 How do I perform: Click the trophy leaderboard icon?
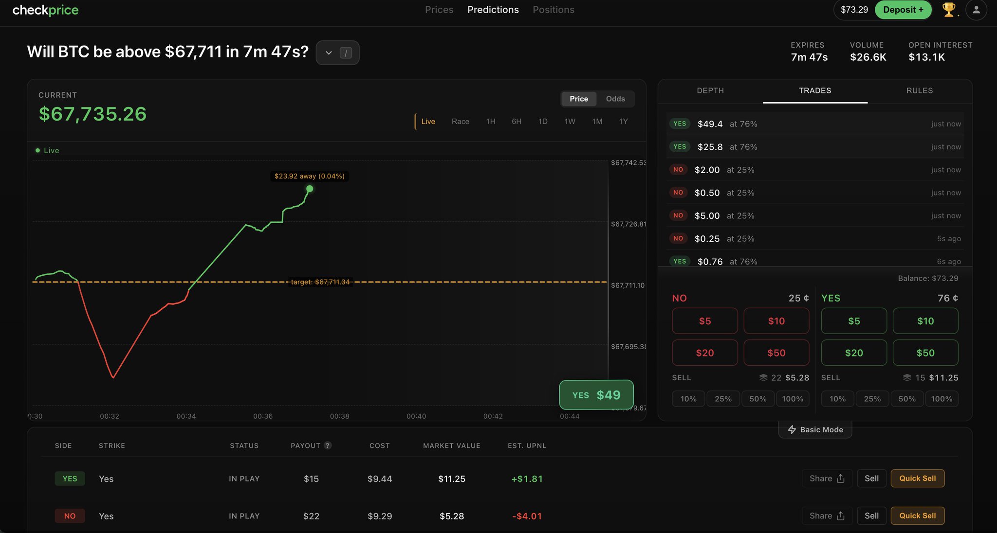click(x=948, y=10)
